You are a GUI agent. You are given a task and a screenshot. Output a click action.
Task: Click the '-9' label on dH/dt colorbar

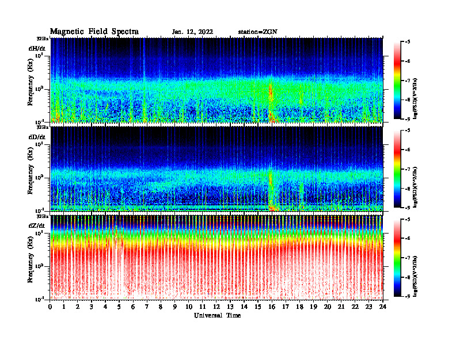[408, 119]
